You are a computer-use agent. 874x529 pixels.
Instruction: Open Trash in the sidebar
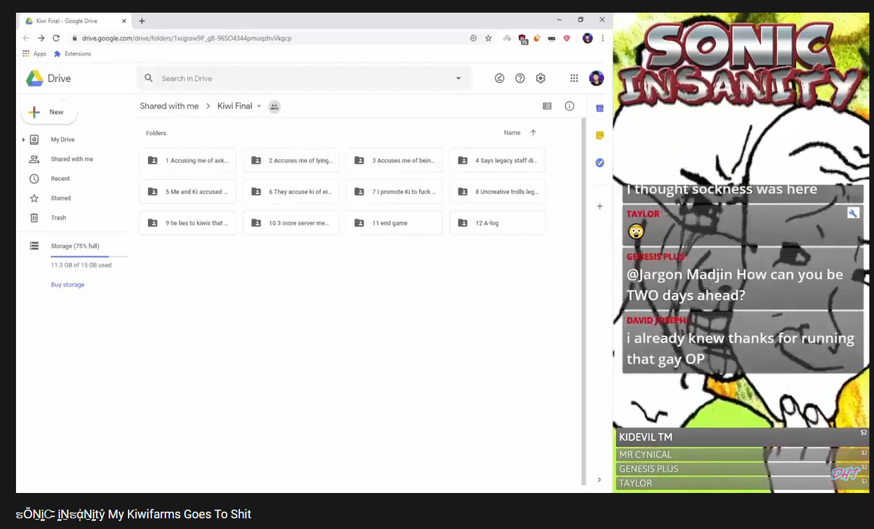tap(59, 217)
